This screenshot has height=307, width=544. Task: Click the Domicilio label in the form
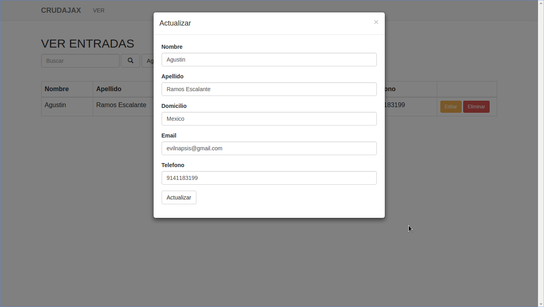coord(174,106)
